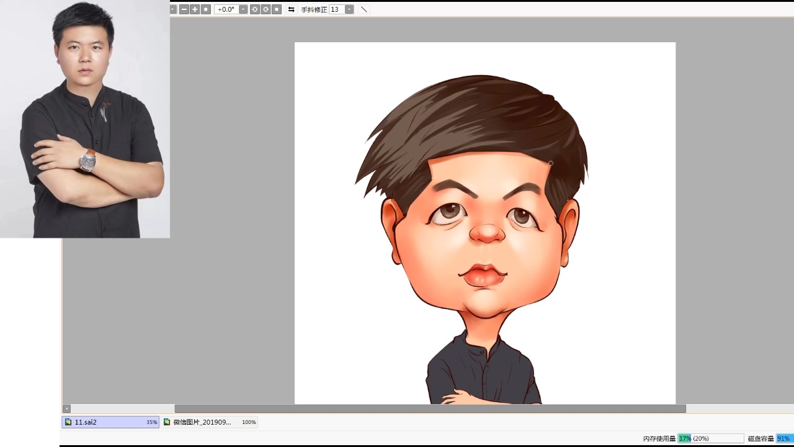Click the 35% zoom value on 11.sai2 tab

151,422
